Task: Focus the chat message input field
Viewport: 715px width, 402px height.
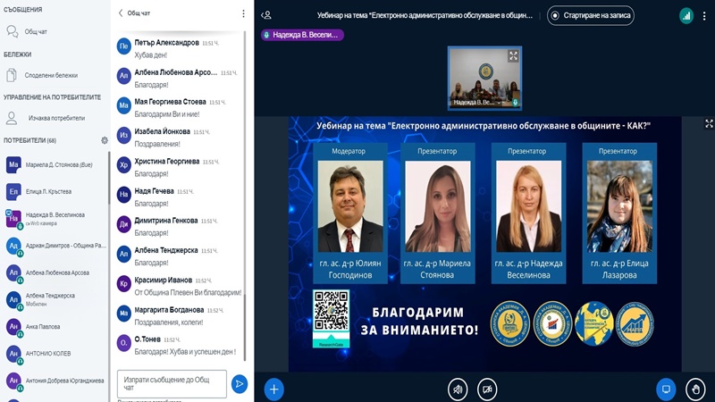Action: [x=172, y=384]
